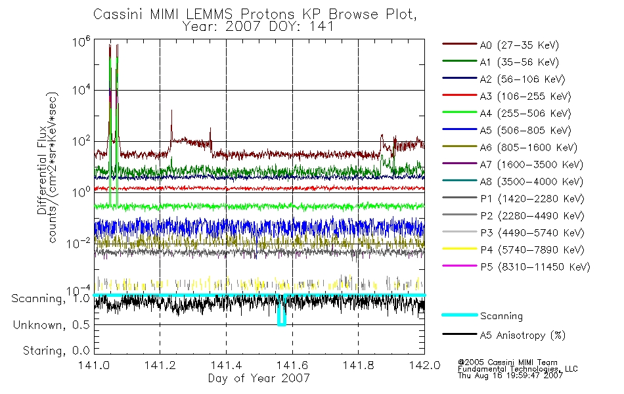This screenshot has height=394, width=624.
Task: Click the A0 (27-35 KeV) legend label
Action: coord(519,45)
